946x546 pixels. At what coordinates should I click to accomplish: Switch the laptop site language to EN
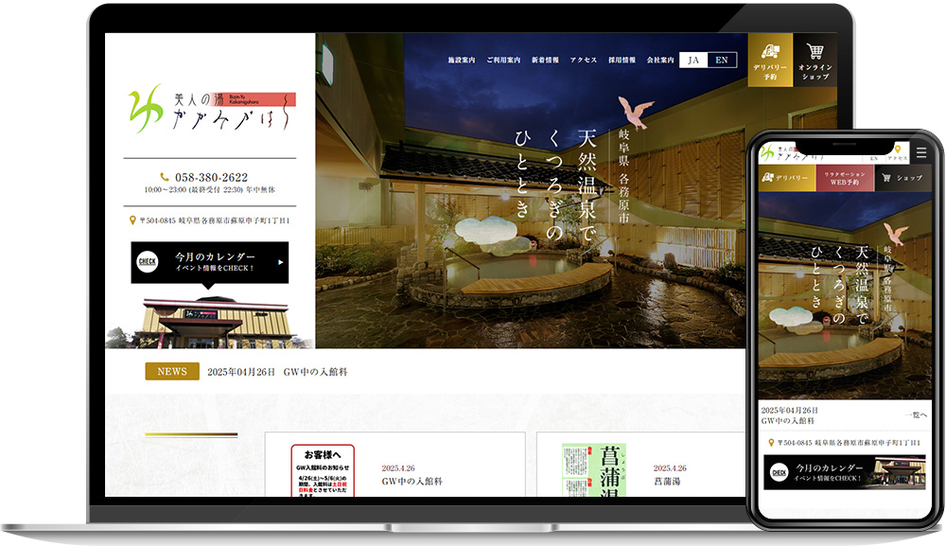point(722,61)
